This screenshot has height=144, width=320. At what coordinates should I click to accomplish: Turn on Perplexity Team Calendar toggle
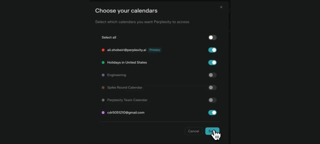point(212,100)
